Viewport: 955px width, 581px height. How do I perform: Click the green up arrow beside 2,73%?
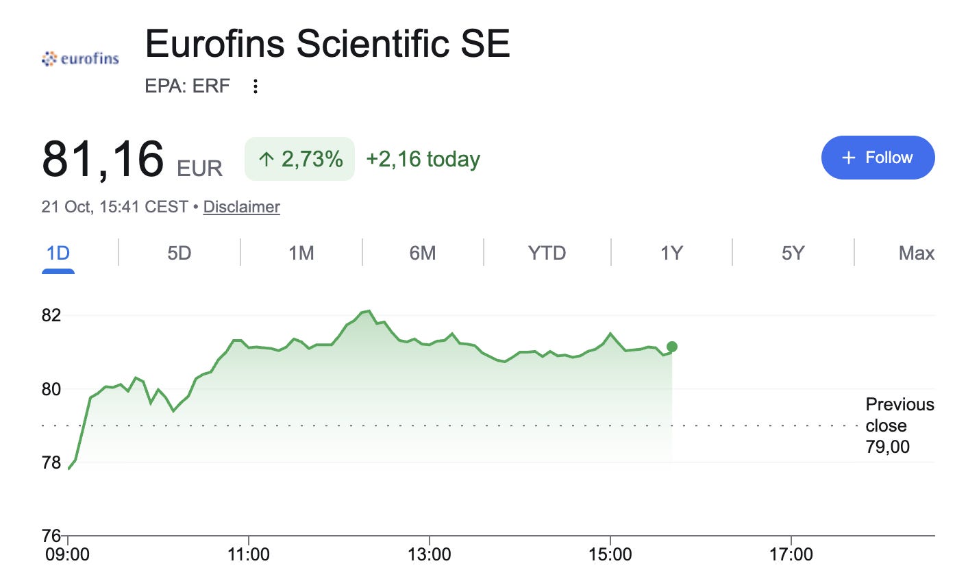pyautogui.click(x=266, y=160)
